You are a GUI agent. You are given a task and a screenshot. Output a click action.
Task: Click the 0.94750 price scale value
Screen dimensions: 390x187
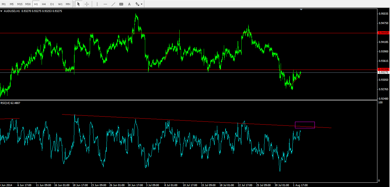click(x=384, y=23)
